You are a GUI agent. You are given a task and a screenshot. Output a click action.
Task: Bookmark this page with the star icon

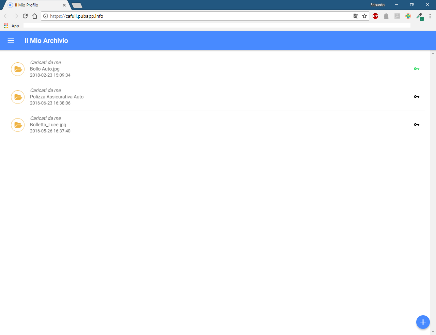tap(364, 16)
